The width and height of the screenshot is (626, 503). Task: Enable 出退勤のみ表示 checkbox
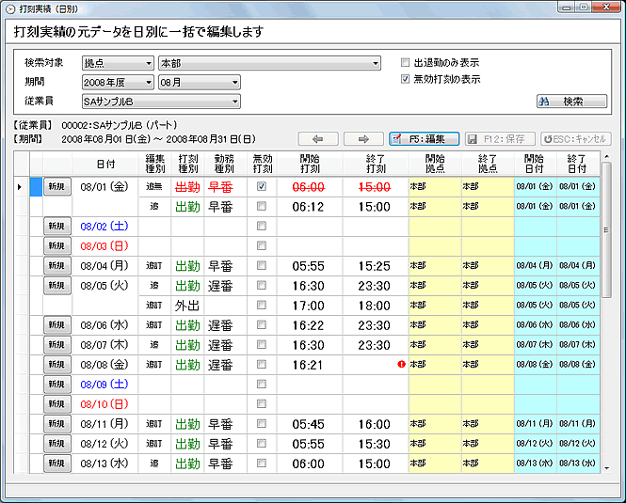pyautogui.click(x=406, y=62)
